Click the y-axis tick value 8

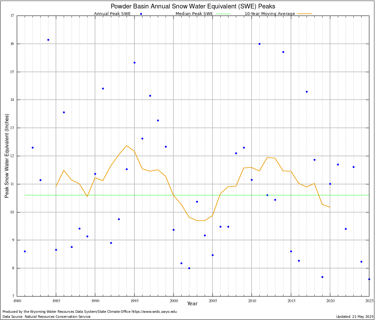point(13,268)
